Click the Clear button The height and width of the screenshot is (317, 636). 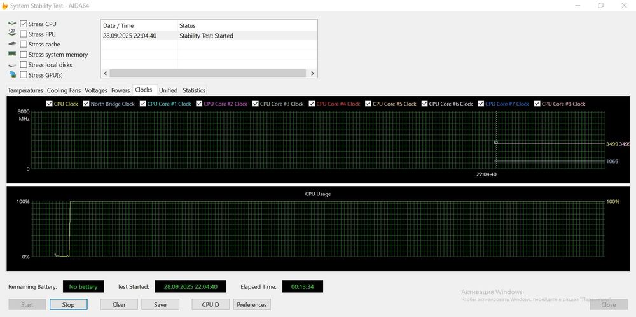[x=119, y=304]
